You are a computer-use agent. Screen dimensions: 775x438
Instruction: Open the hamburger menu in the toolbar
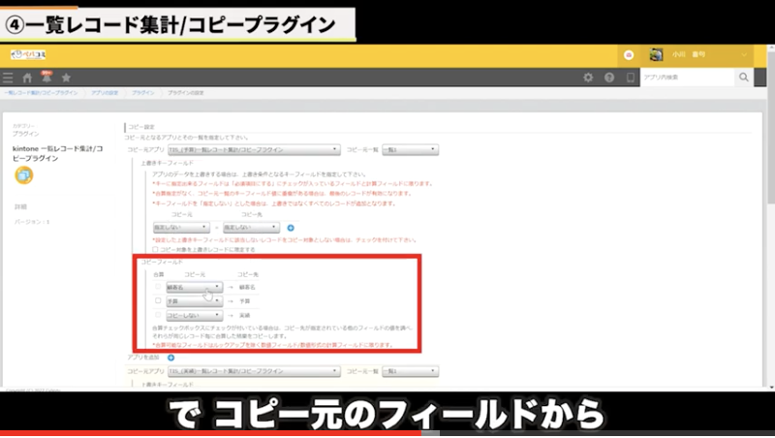(9, 78)
